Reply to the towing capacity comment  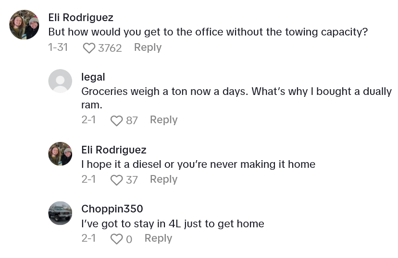coord(148,47)
